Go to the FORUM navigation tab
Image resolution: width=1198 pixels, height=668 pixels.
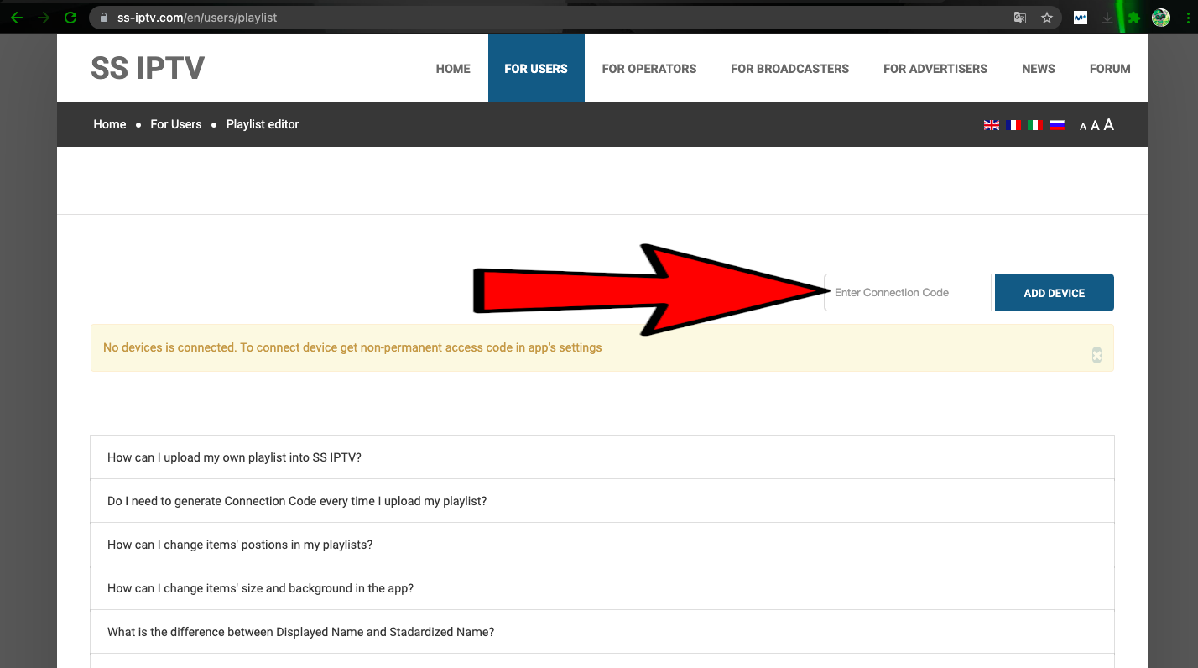pos(1109,69)
